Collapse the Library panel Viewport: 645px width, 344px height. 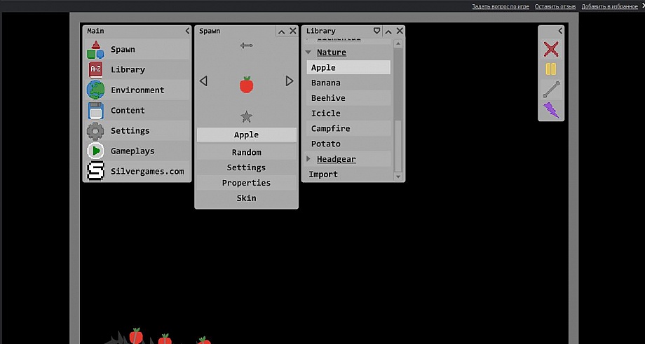click(x=388, y=32)
